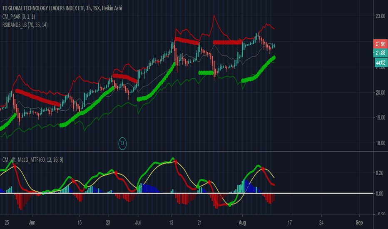Click the 17 date label on time axis

289,222
